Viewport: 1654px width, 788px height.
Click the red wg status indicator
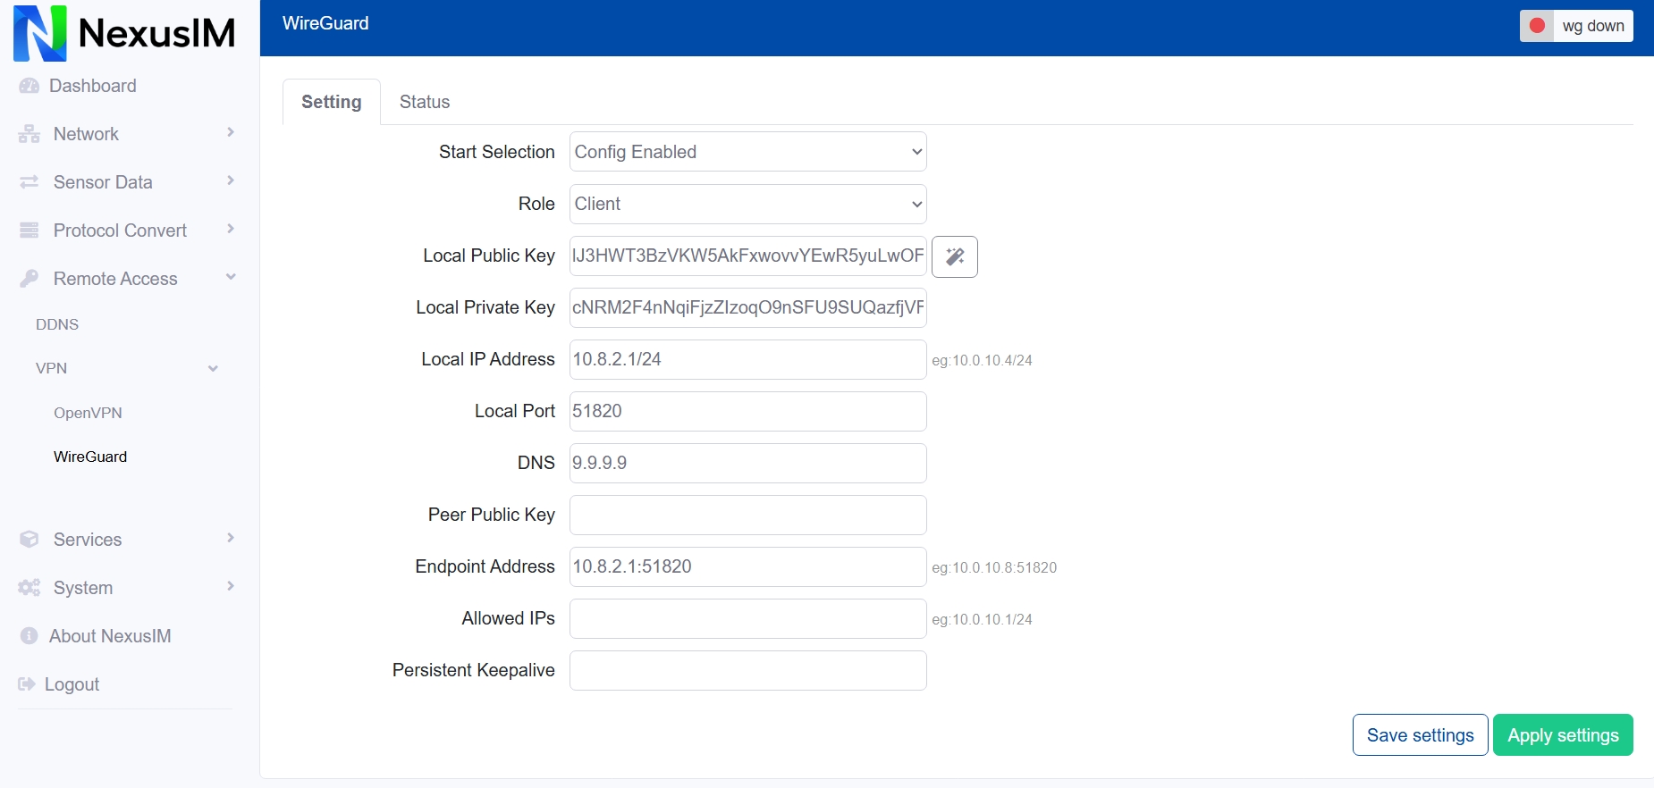coord(1538,26)
